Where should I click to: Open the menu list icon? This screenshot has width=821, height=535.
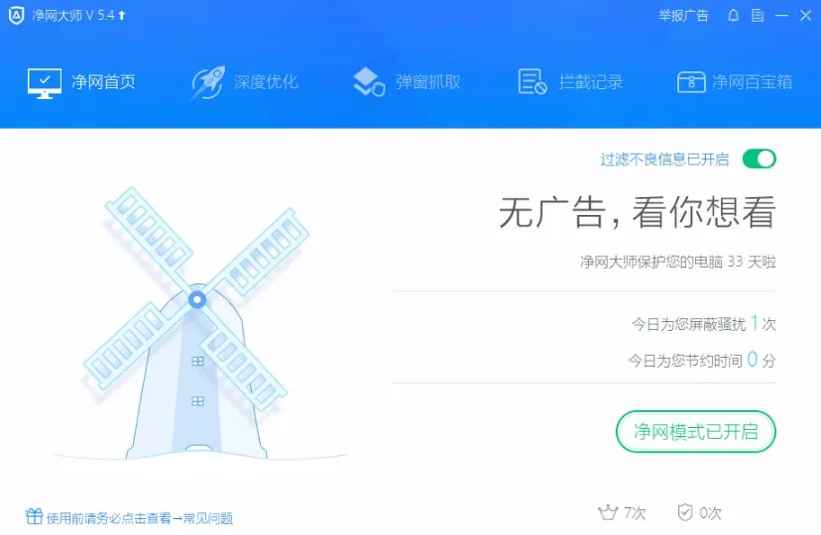coord(758,16)
